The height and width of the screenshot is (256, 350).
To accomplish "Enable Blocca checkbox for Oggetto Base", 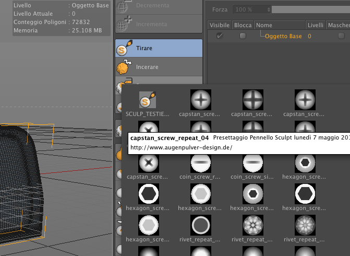I will 243,36.
